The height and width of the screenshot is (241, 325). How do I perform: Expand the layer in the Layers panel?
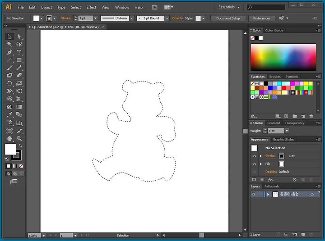[x=268, y=194]
